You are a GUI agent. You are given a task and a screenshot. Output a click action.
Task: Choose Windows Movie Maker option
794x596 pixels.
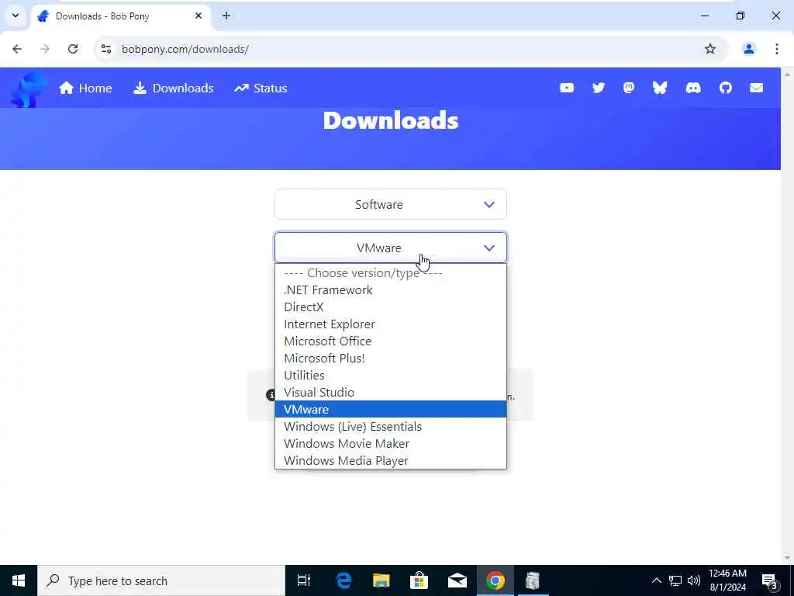[391, 443]
